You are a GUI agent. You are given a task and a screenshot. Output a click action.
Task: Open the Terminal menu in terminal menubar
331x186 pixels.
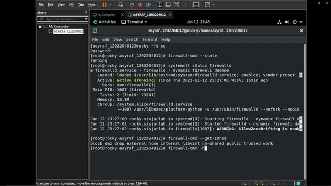[149, 39]
